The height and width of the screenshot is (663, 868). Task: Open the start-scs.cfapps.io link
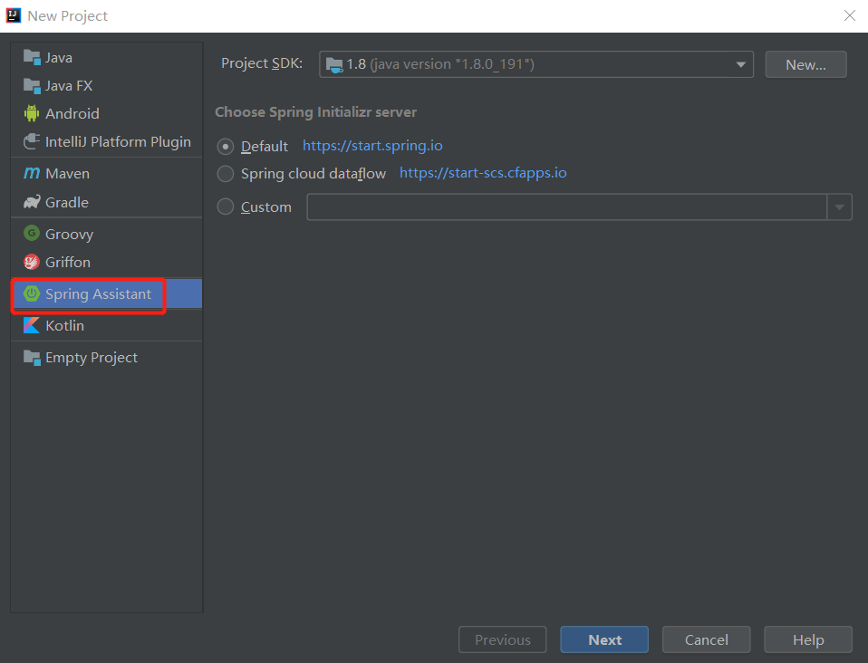coord(483,173)
